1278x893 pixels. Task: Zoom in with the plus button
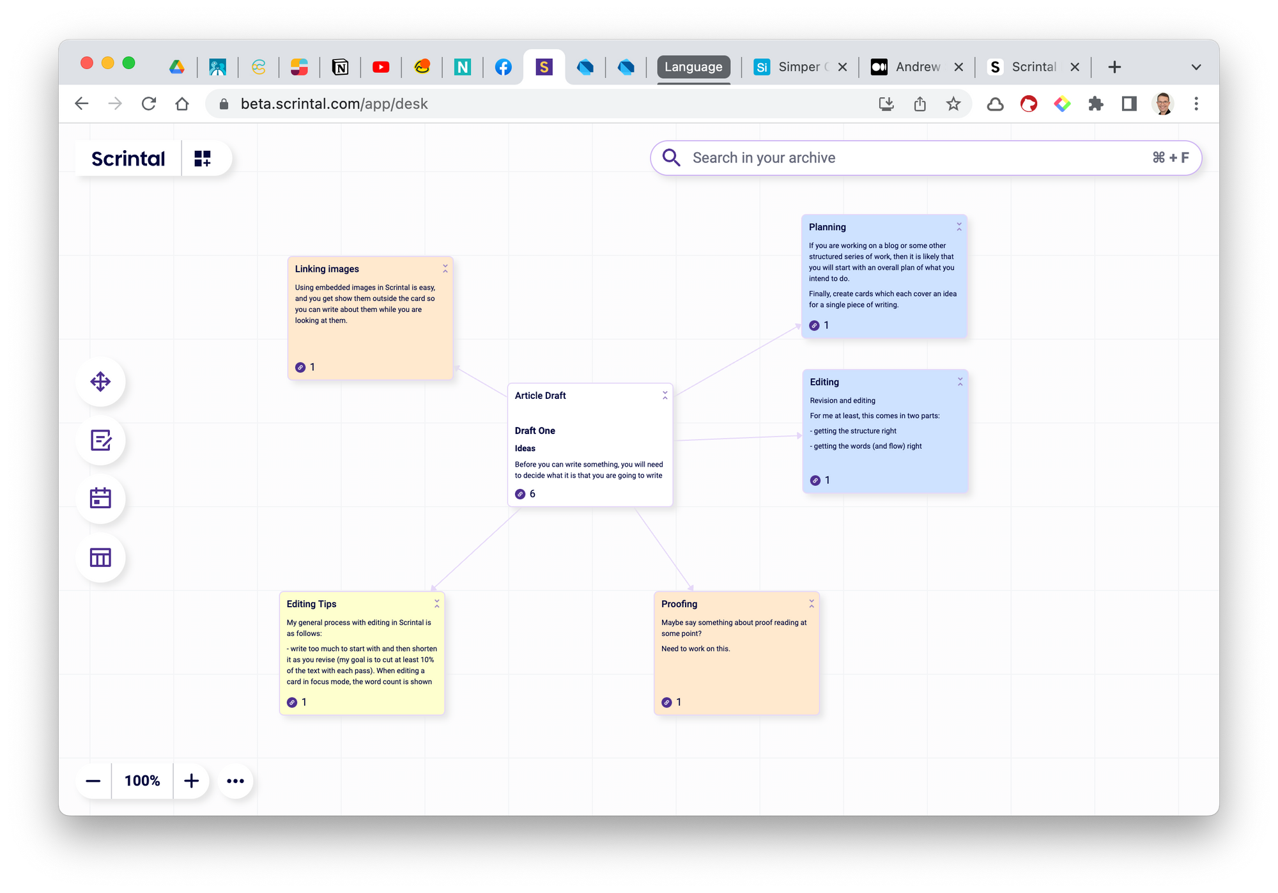point(191,780)
